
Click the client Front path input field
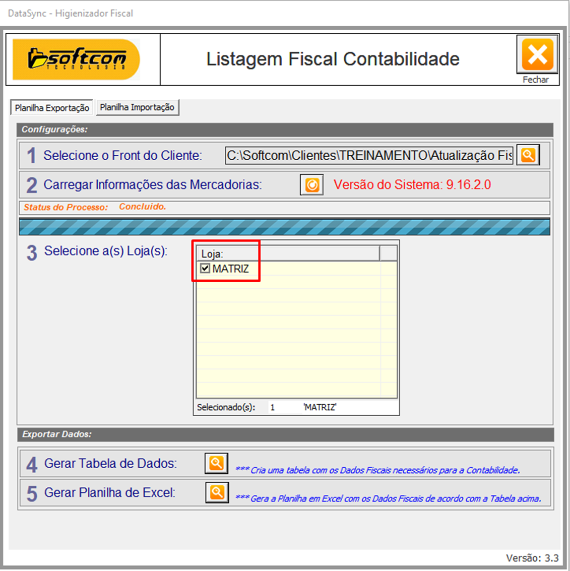tap(369, 156)
